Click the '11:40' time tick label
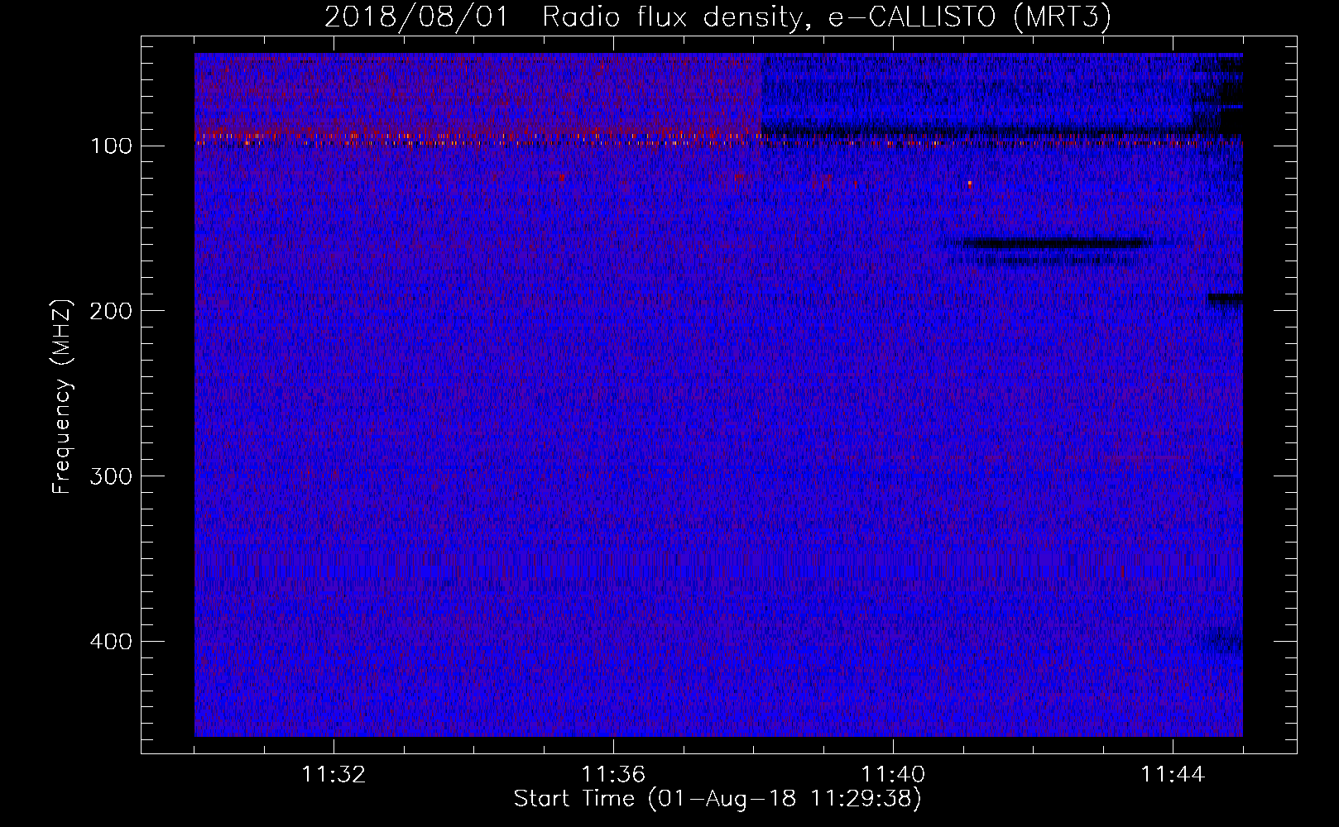The width and height of the screenshot is (1339, 827). click(893, 775)
